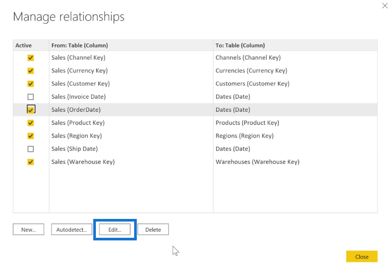Disable the Sales (Customer Key) relationship checkbox
This screenshot has height=272, width=391.
click(31, 84)
